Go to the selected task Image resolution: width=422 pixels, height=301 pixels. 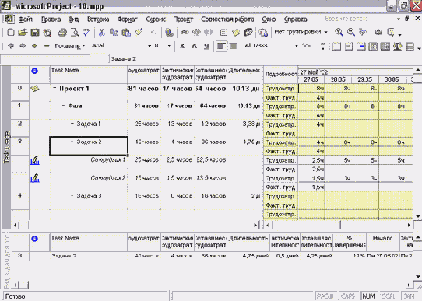click(363, 33)
